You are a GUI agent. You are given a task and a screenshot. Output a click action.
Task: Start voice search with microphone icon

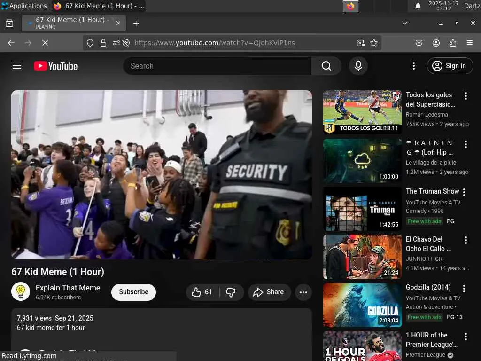(358, 66)
